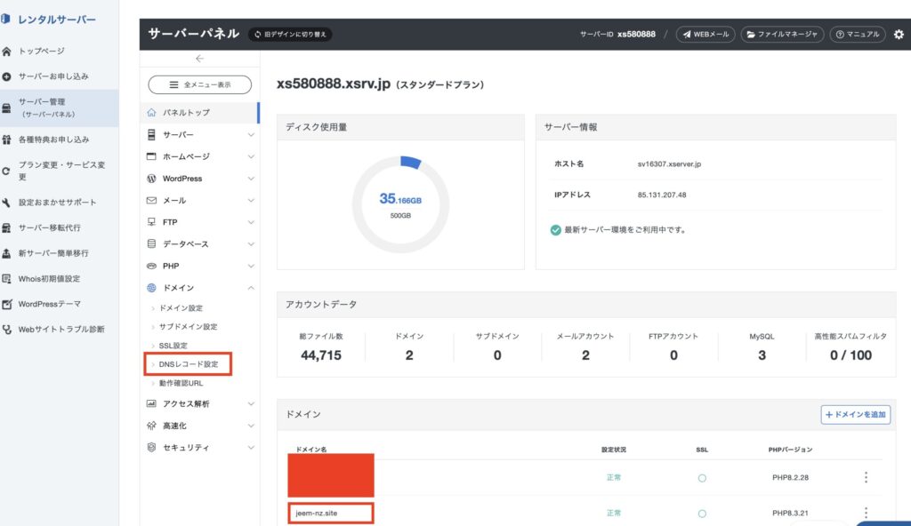Open three-dot menu for jeem-nz.site row

click(866, 513)
